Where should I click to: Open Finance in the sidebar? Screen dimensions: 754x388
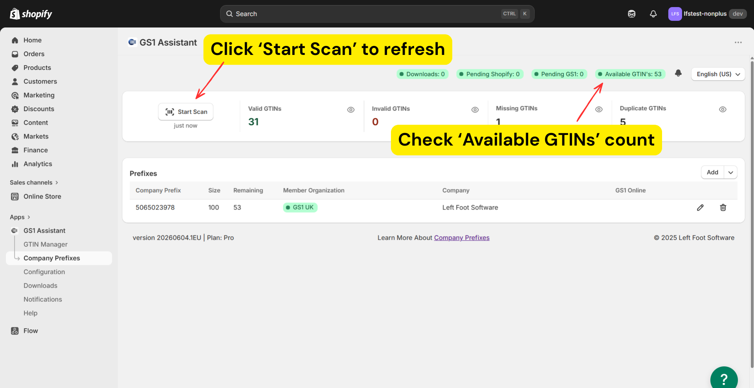click(x=35, y=150)
